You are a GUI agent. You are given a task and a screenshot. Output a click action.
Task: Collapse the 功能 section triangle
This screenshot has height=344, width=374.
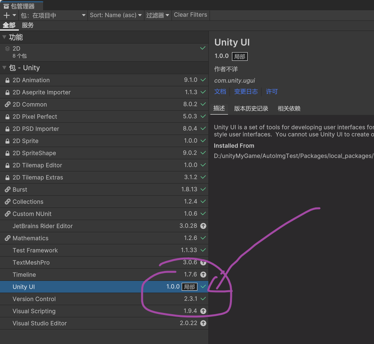click(x=4, y=37)
